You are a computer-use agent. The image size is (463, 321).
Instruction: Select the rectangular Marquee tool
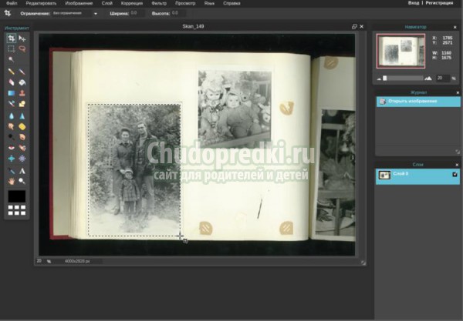coord(12,48)
